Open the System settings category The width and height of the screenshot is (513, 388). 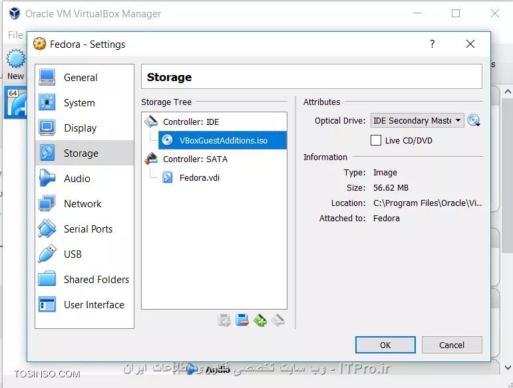point(85,102)
